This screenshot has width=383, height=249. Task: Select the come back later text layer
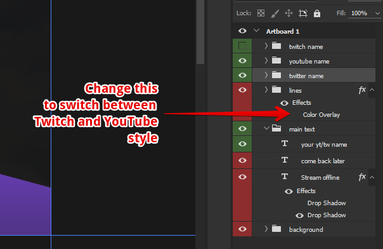[323, 161]
